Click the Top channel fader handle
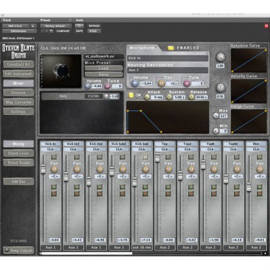The image size is (270, 270). pos(158,157)
